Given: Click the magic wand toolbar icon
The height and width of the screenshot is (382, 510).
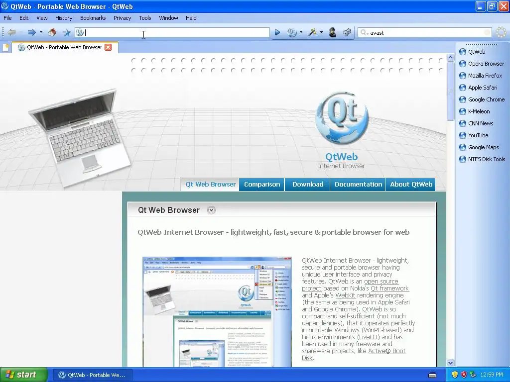Looking at the screenshot, I should pos(313,32).
